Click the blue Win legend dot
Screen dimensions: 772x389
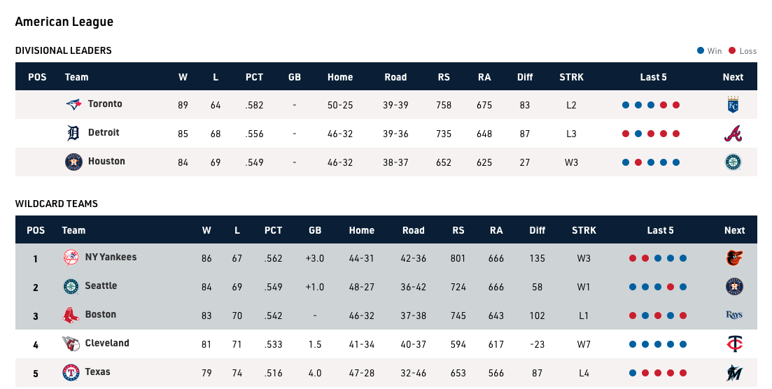(701, 51)
